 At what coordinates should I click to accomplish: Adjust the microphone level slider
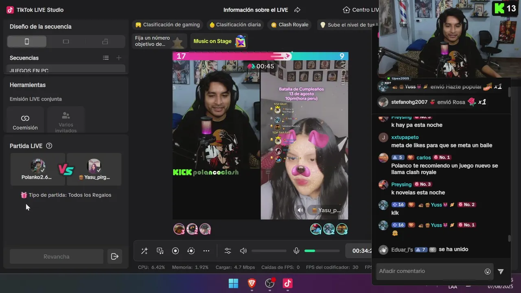tap(322, 251)
